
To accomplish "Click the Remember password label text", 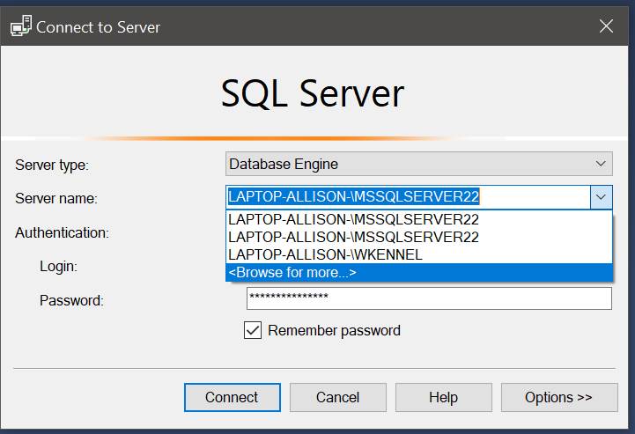I will (x=334, y=330).
